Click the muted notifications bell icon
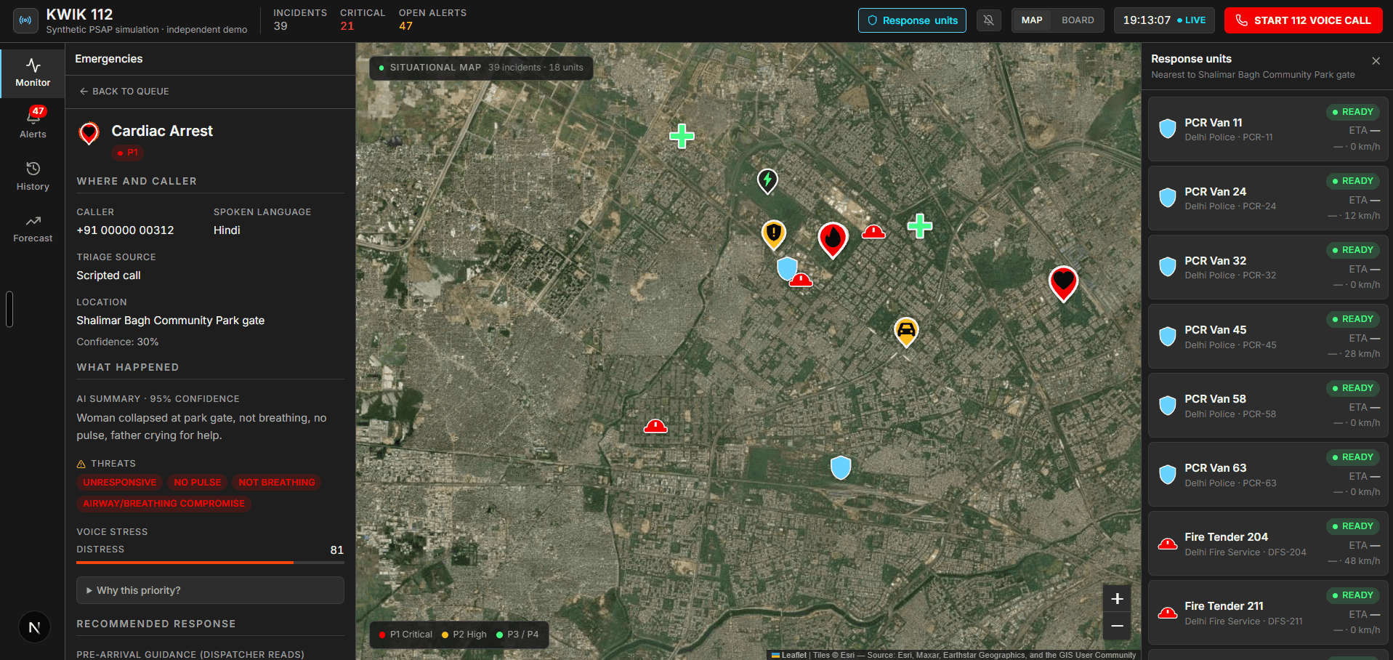 988,20
